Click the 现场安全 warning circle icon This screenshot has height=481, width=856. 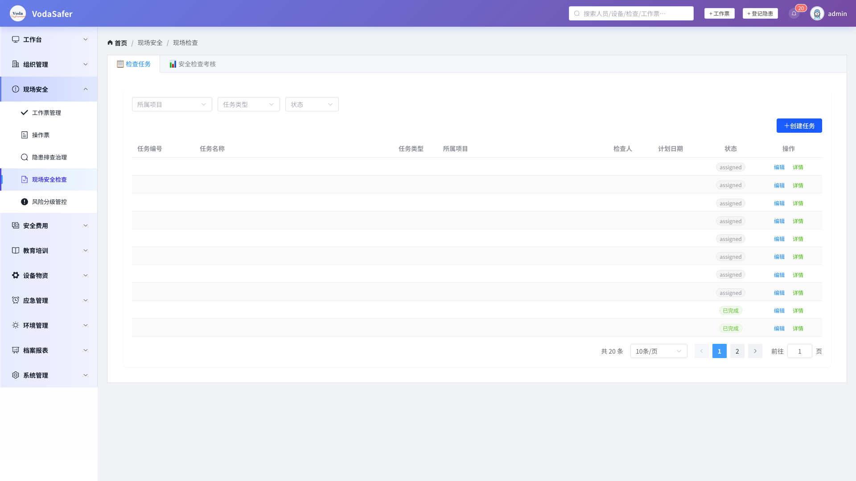pos(16,89)
